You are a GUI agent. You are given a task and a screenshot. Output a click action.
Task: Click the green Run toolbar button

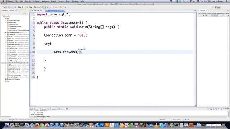(19, 7)
